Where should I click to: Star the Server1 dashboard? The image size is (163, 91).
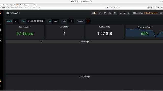100,13
